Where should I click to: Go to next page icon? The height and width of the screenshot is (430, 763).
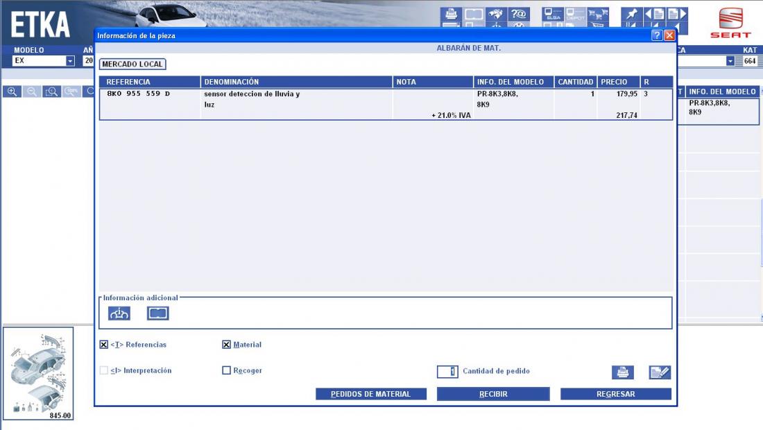(x=677, y=14)
